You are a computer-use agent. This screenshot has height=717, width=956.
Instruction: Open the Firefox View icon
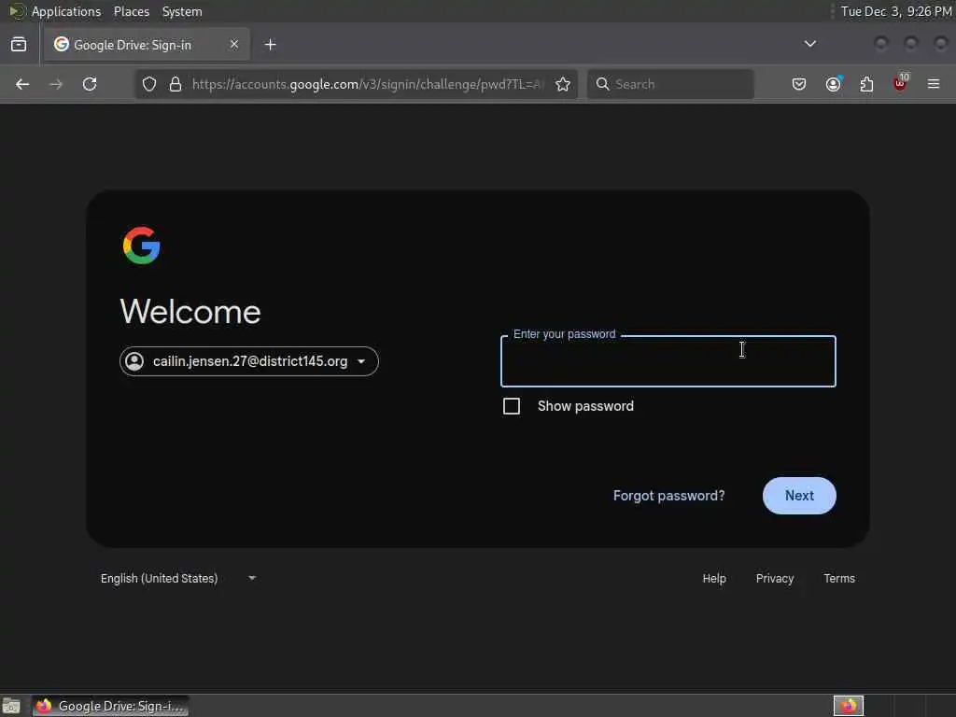pos(19,44)
